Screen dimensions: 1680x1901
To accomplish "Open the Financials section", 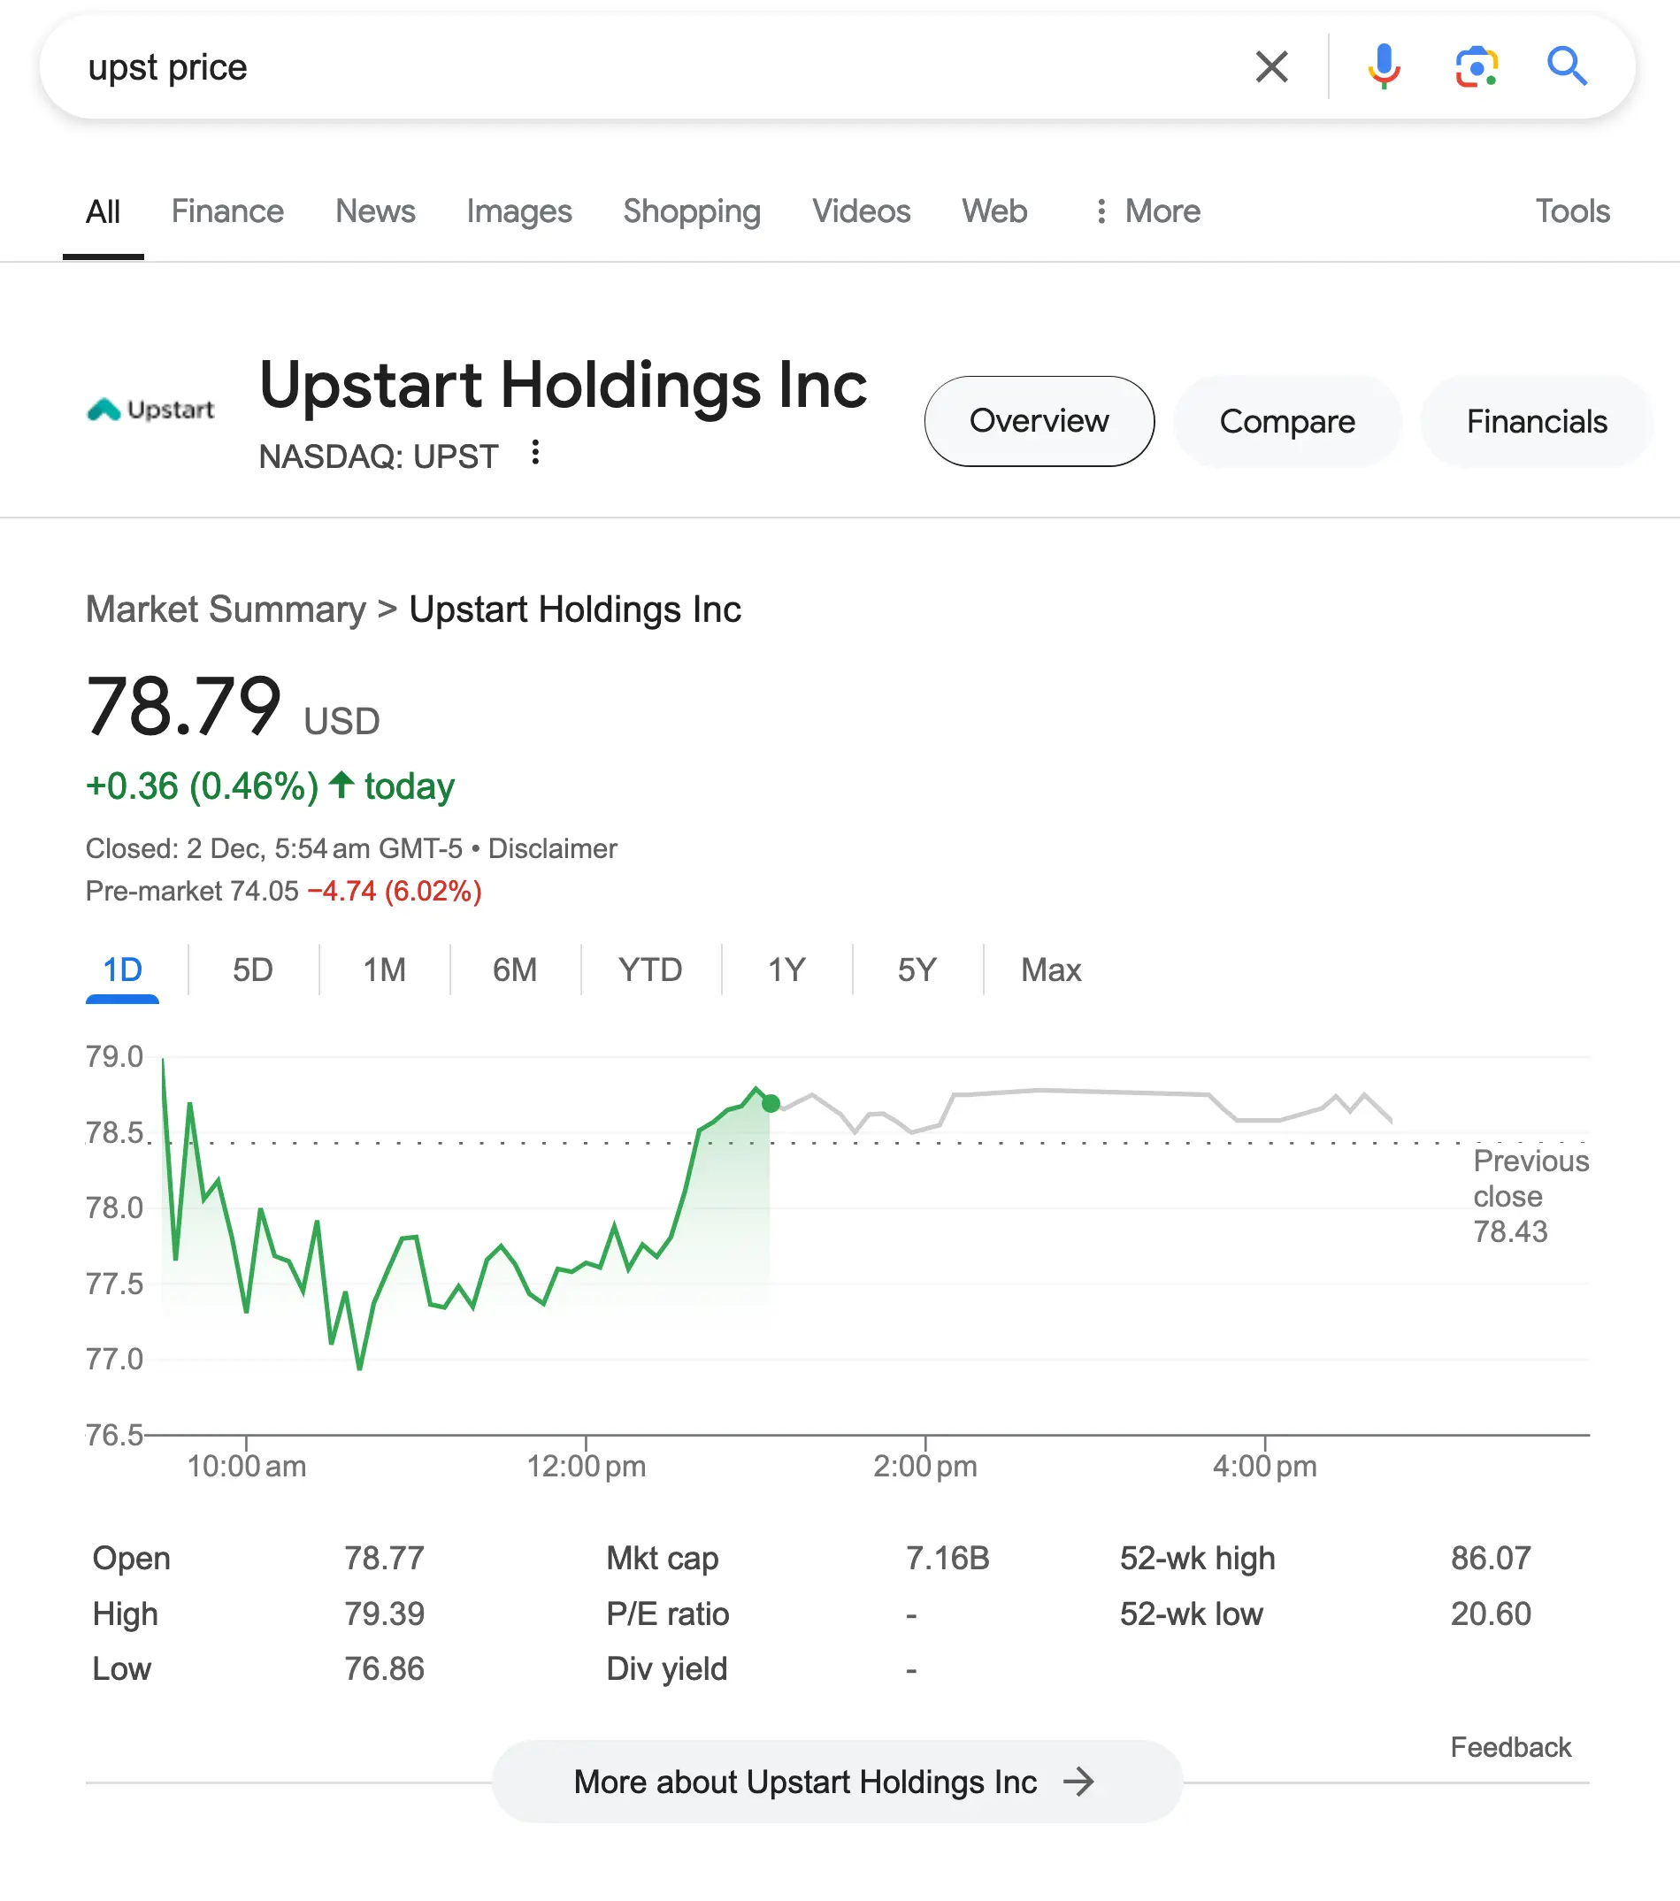I will coord(1537,421).
